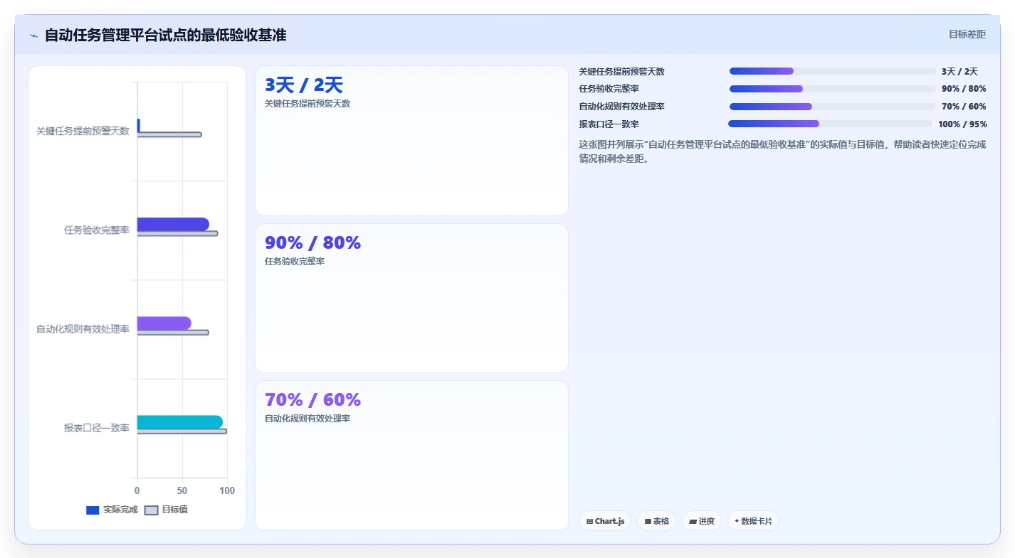
Task: Click the 自动化规则有效处理率 progress bar
Action: (x=833, y=107)
